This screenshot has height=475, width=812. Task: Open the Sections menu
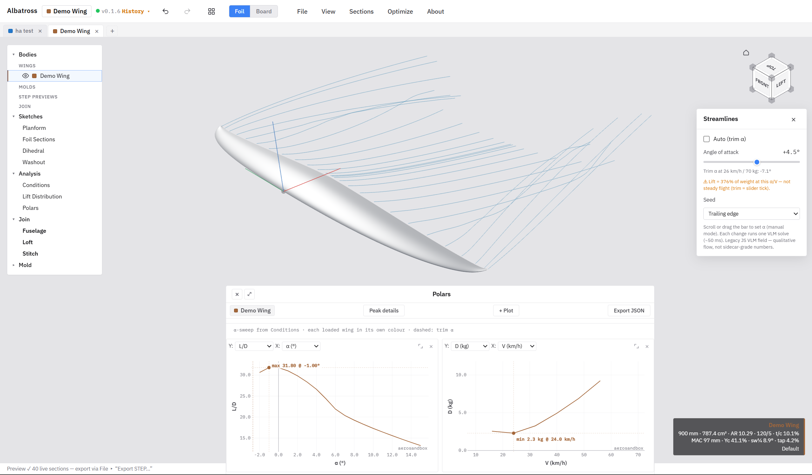coord(361,11)
